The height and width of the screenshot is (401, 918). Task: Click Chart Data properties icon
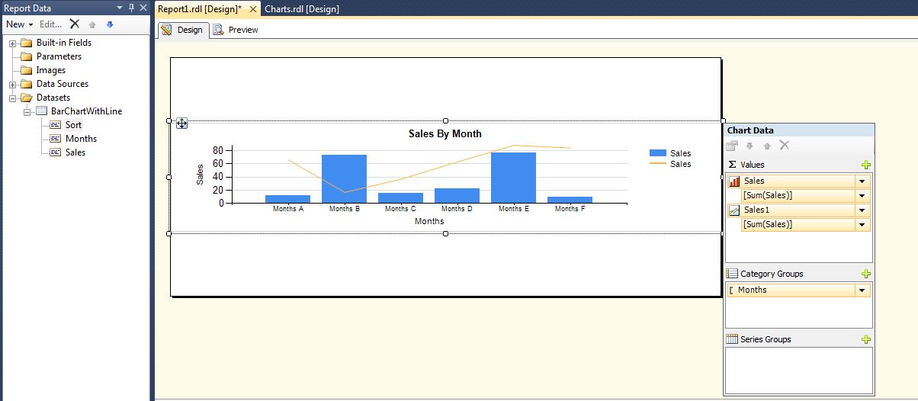tap(732, 146)
